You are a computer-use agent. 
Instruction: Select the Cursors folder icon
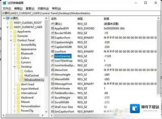click(18, 62)
